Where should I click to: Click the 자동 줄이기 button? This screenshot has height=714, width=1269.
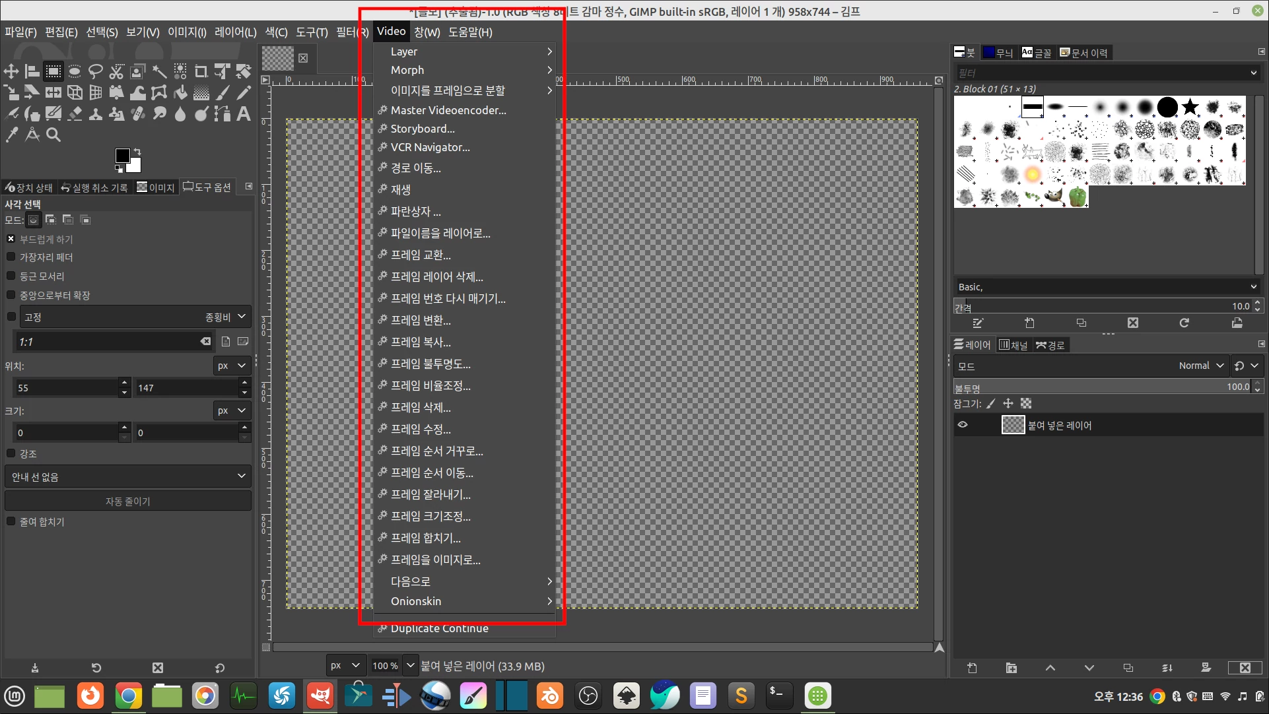tap(127, 502)
